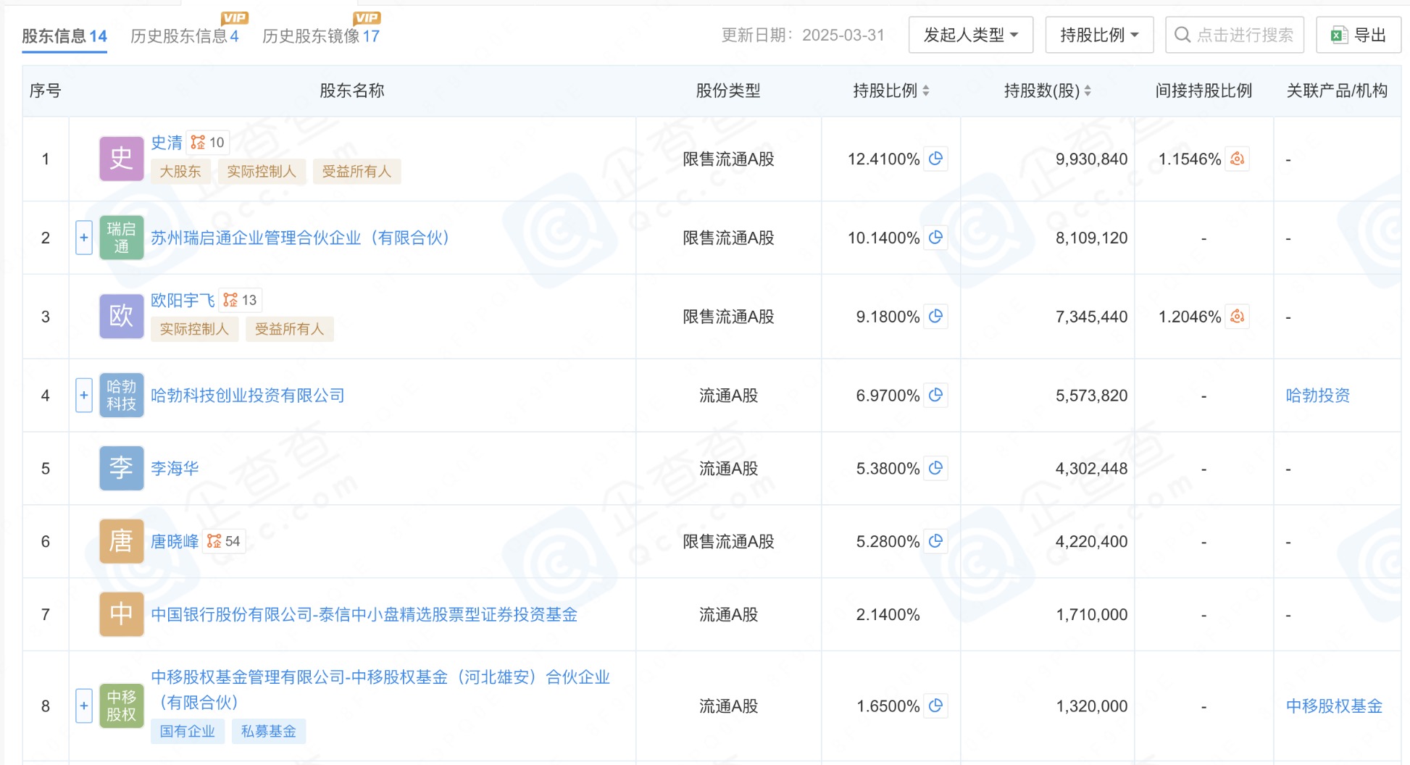Click the 欧 avatar icon

tap(121, 317)
